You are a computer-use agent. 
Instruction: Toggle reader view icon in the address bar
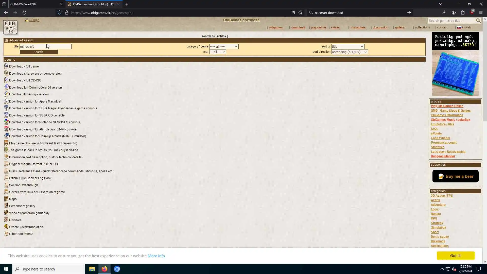point(293,13)
